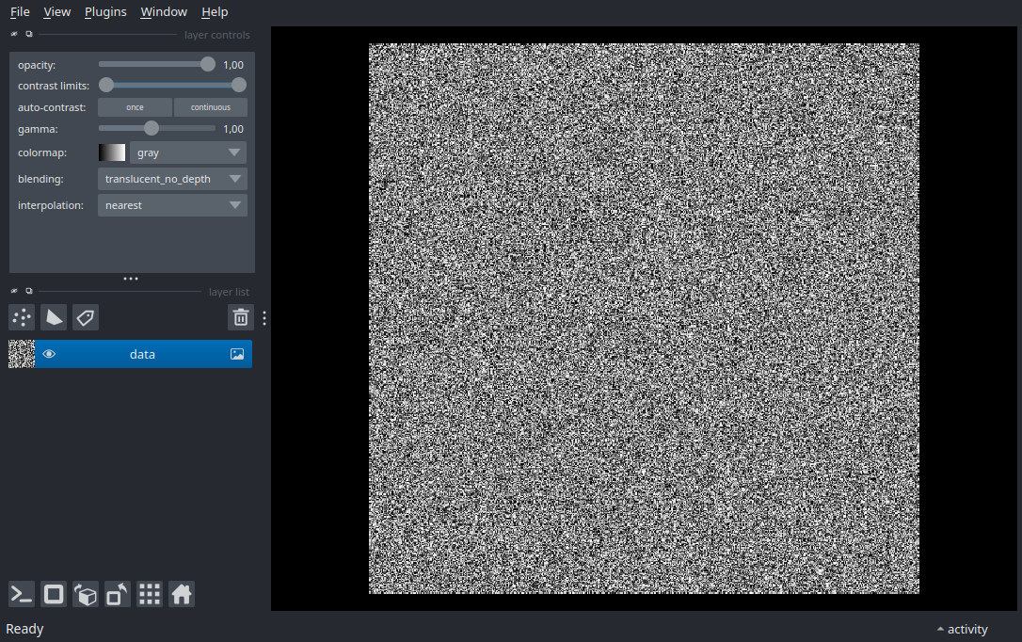1022x642 pixels.
Task: Reset view with home icon
Action: pyautogui.click(x=182, y=594)
